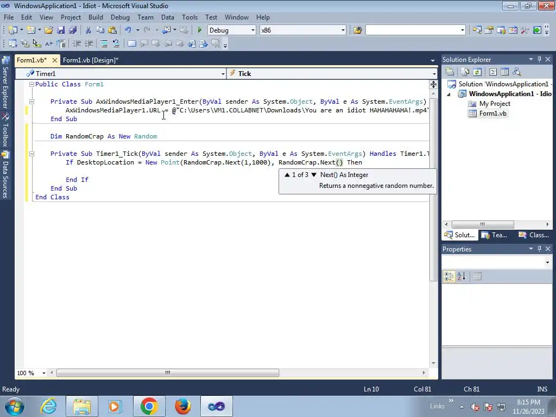Viewport: 556px width, 417px height.
Task: Collapse the WindowsApplication1 project node
Action: tap(448, 94)
